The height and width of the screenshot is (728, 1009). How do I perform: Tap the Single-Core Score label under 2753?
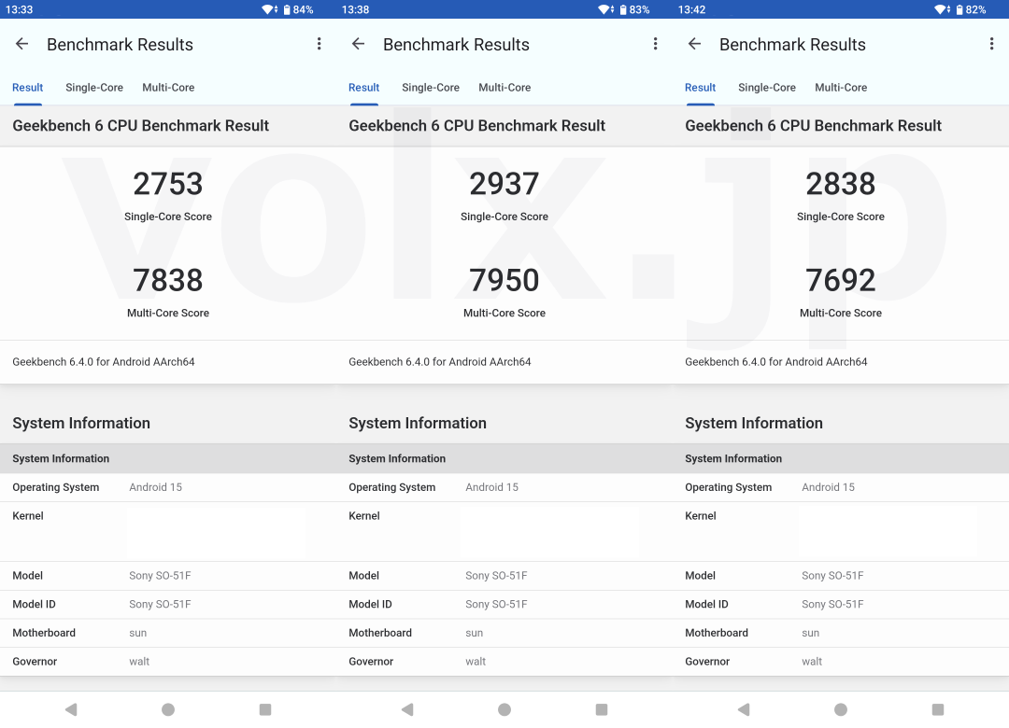pos(168,217)
